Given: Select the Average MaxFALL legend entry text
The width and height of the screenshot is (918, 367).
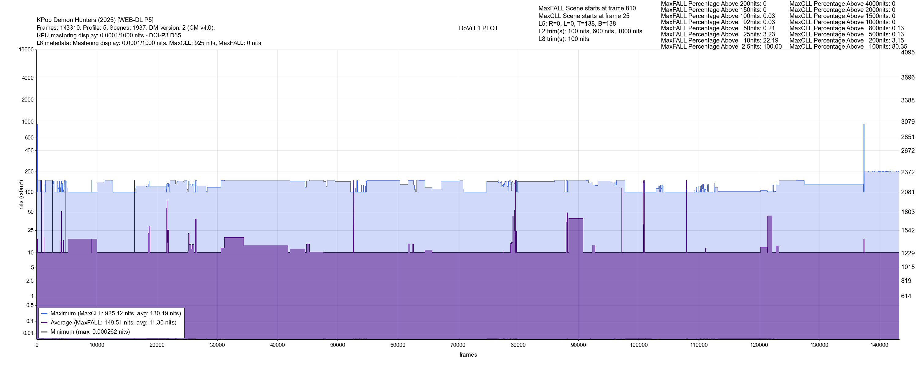Looking at the screenshot, I should [x=113, y=323].
